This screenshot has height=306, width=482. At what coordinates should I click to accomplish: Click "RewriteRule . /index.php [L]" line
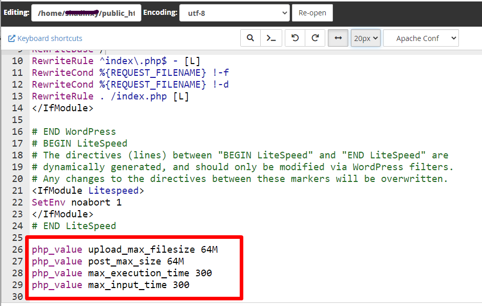[110, 96]
